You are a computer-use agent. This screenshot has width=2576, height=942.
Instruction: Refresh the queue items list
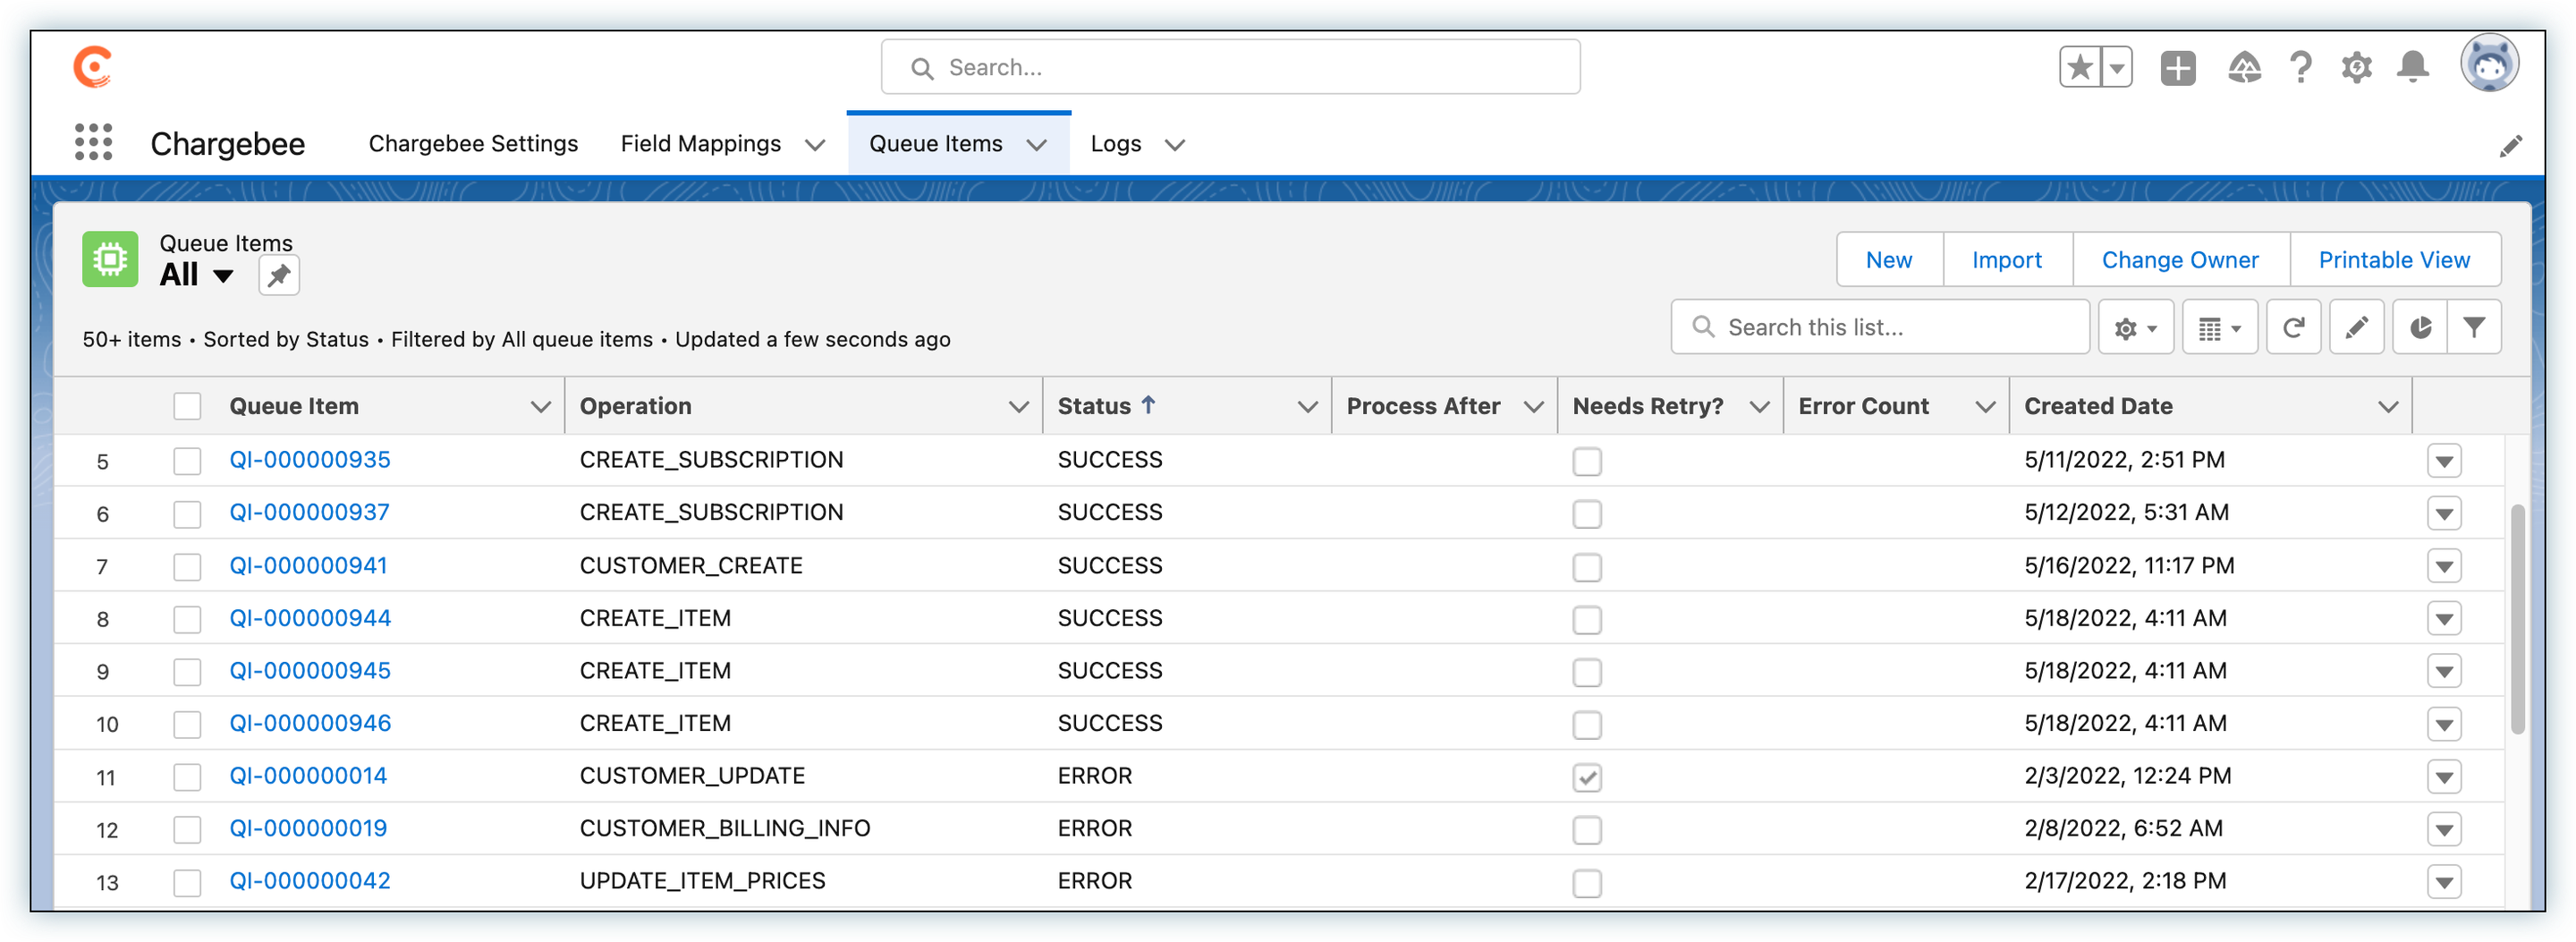tap(2293, 327)
